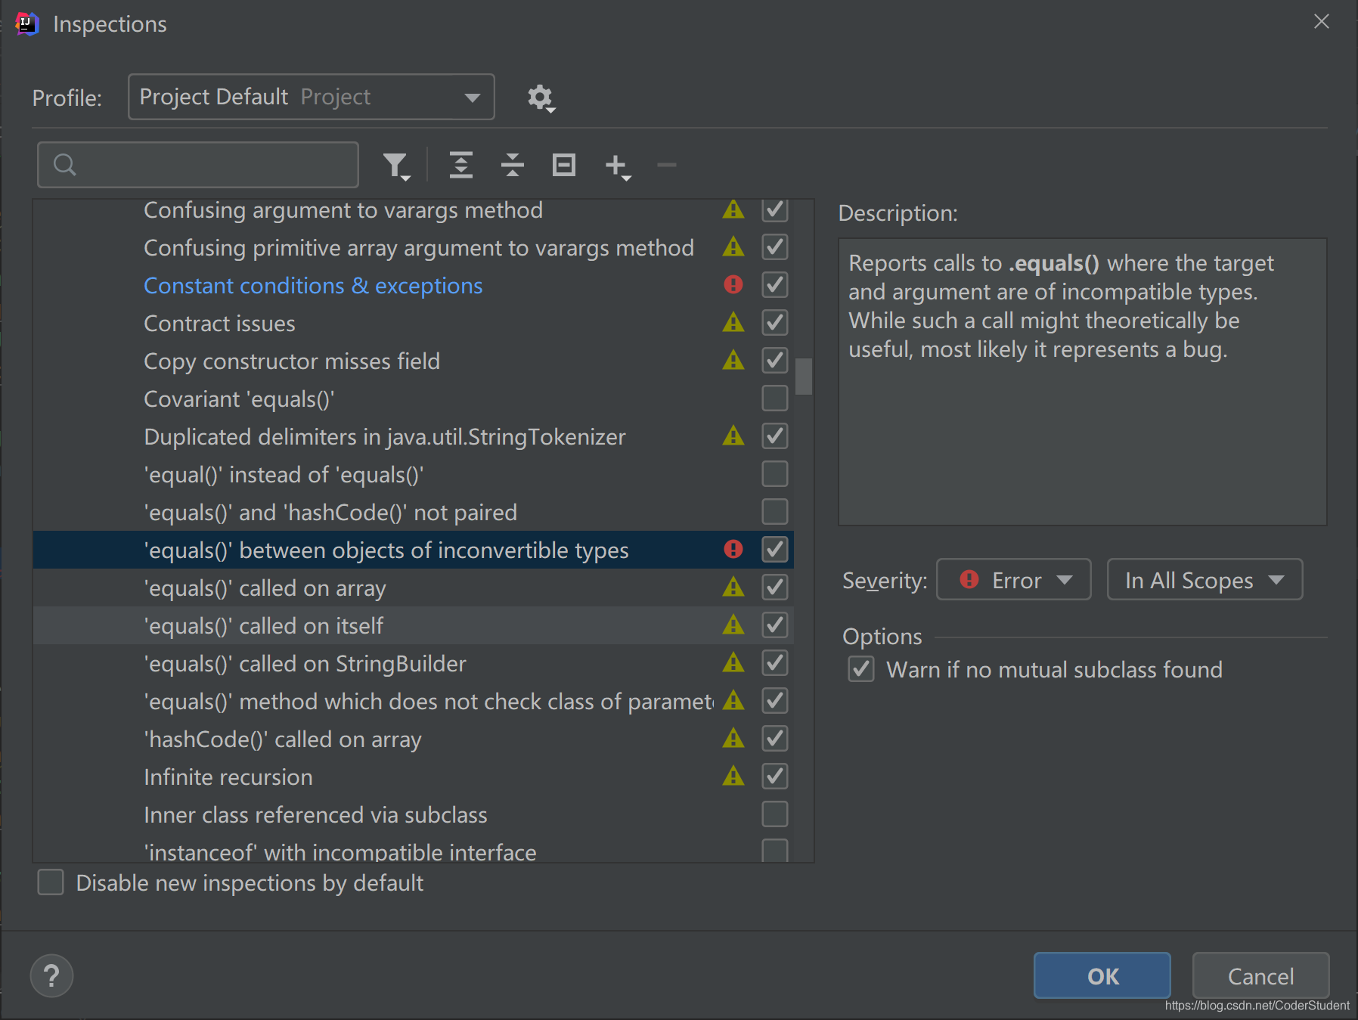The height and width of the screenshot is (1020, 1358).
Task: Select 'Duplicated delimiters in java.util.StringTokenizer' row
Action: (413, 436)
